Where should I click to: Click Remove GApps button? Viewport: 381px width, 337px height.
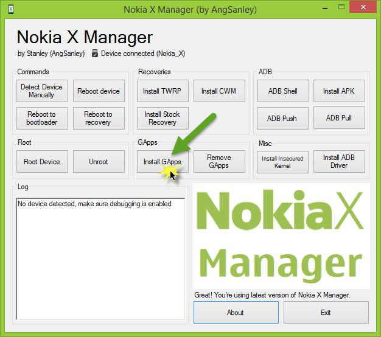pos(219,162)
